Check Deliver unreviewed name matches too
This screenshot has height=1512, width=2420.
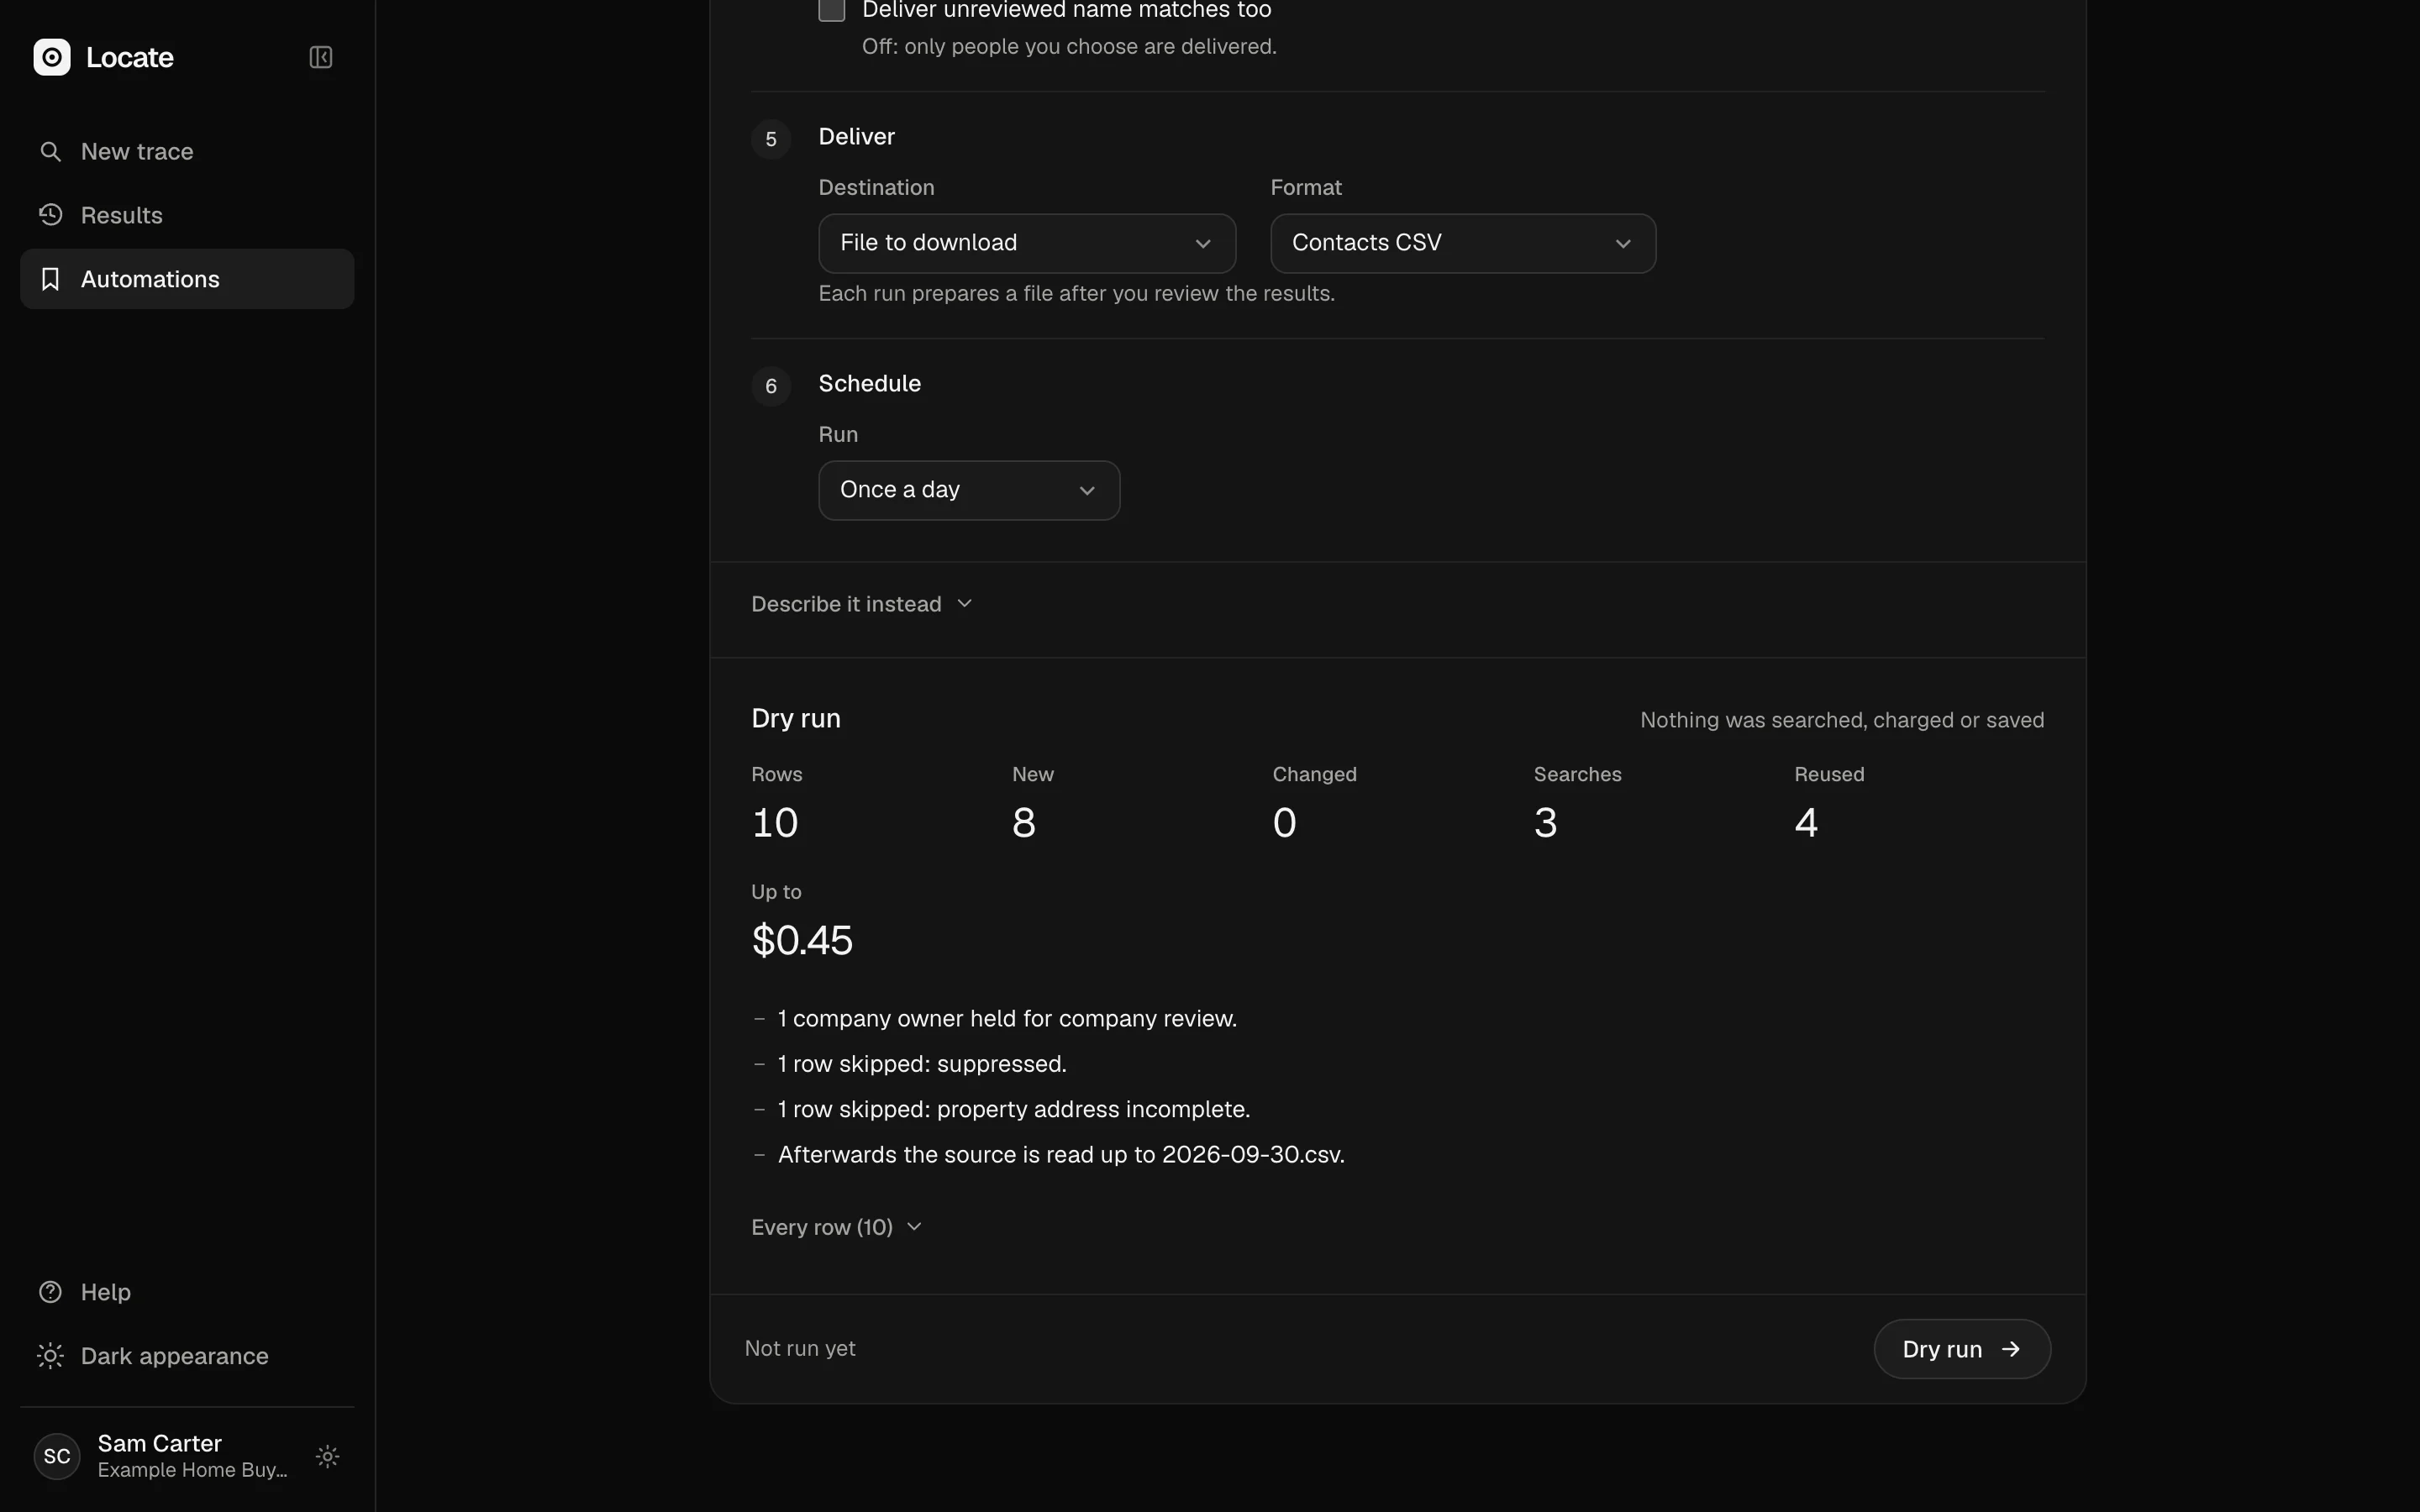click(x=831, y=10)
